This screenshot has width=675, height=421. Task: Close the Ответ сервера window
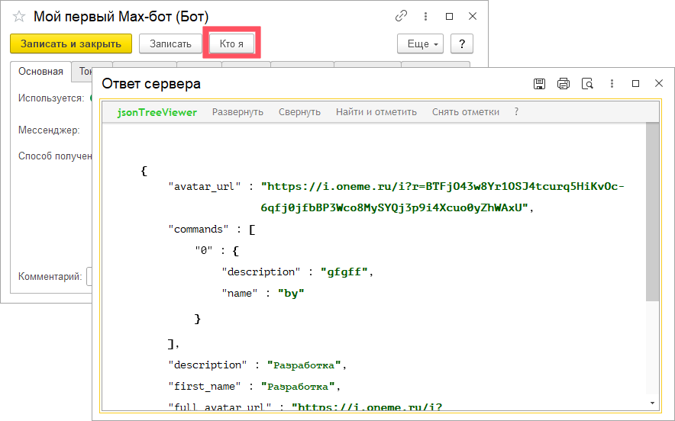(659, 83)
